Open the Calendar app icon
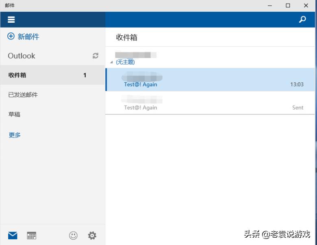Viewport: 317px width, 245px height. pyautogui.click(x=32, y=235)
